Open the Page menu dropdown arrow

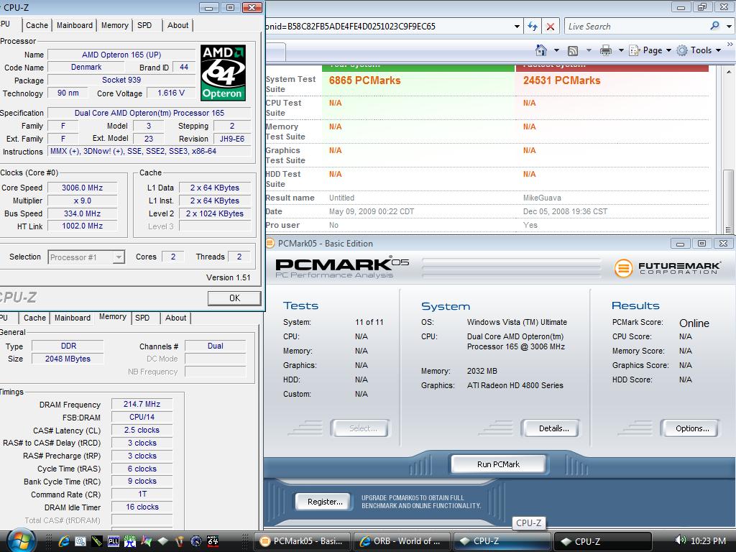tap(668, 50)
